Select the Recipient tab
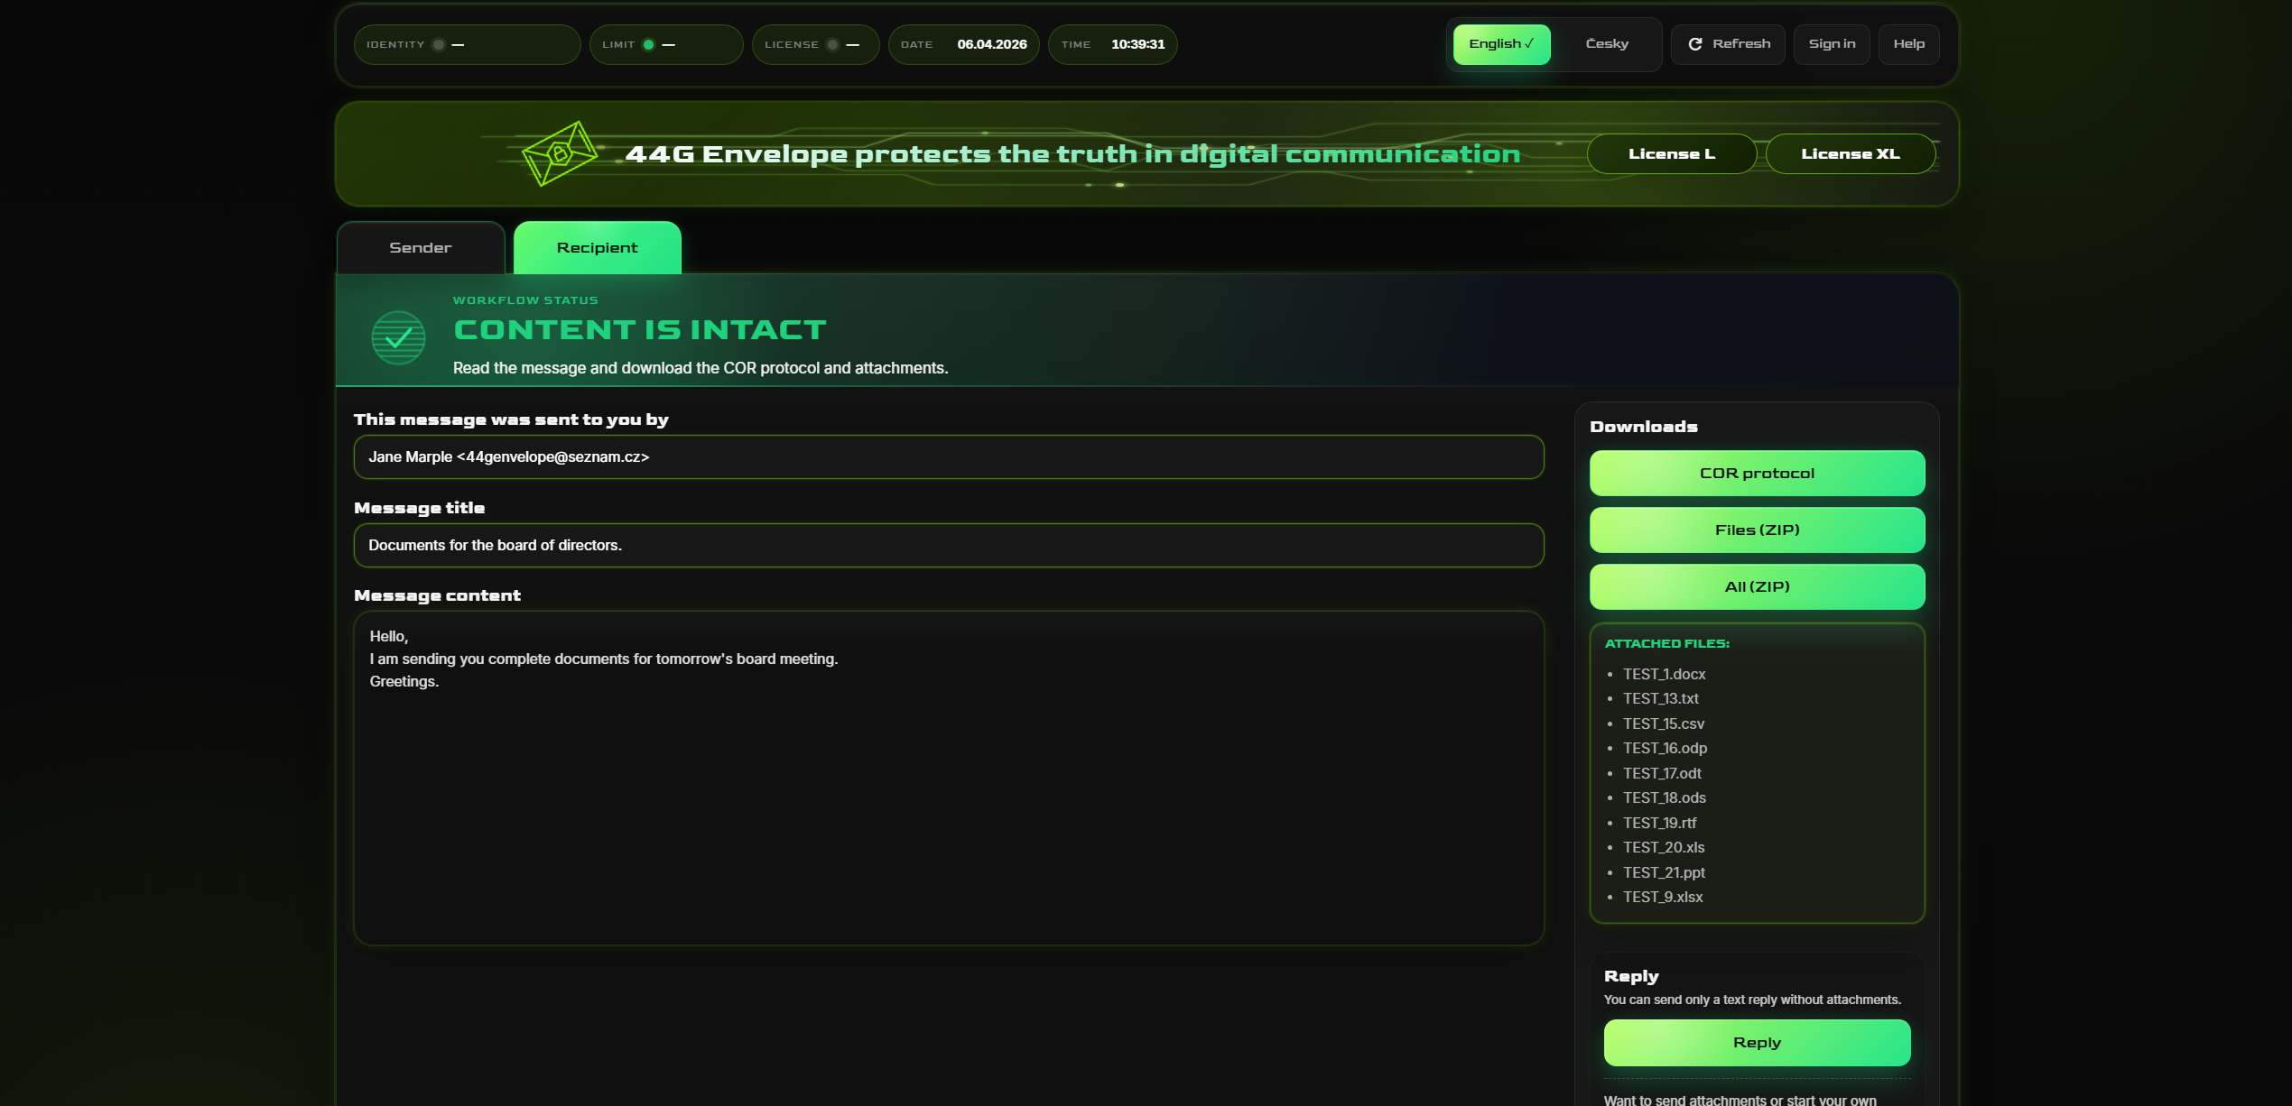The width and height of the screenshot is (2292, 1106). pyautogui.click(x=597, y=248)
